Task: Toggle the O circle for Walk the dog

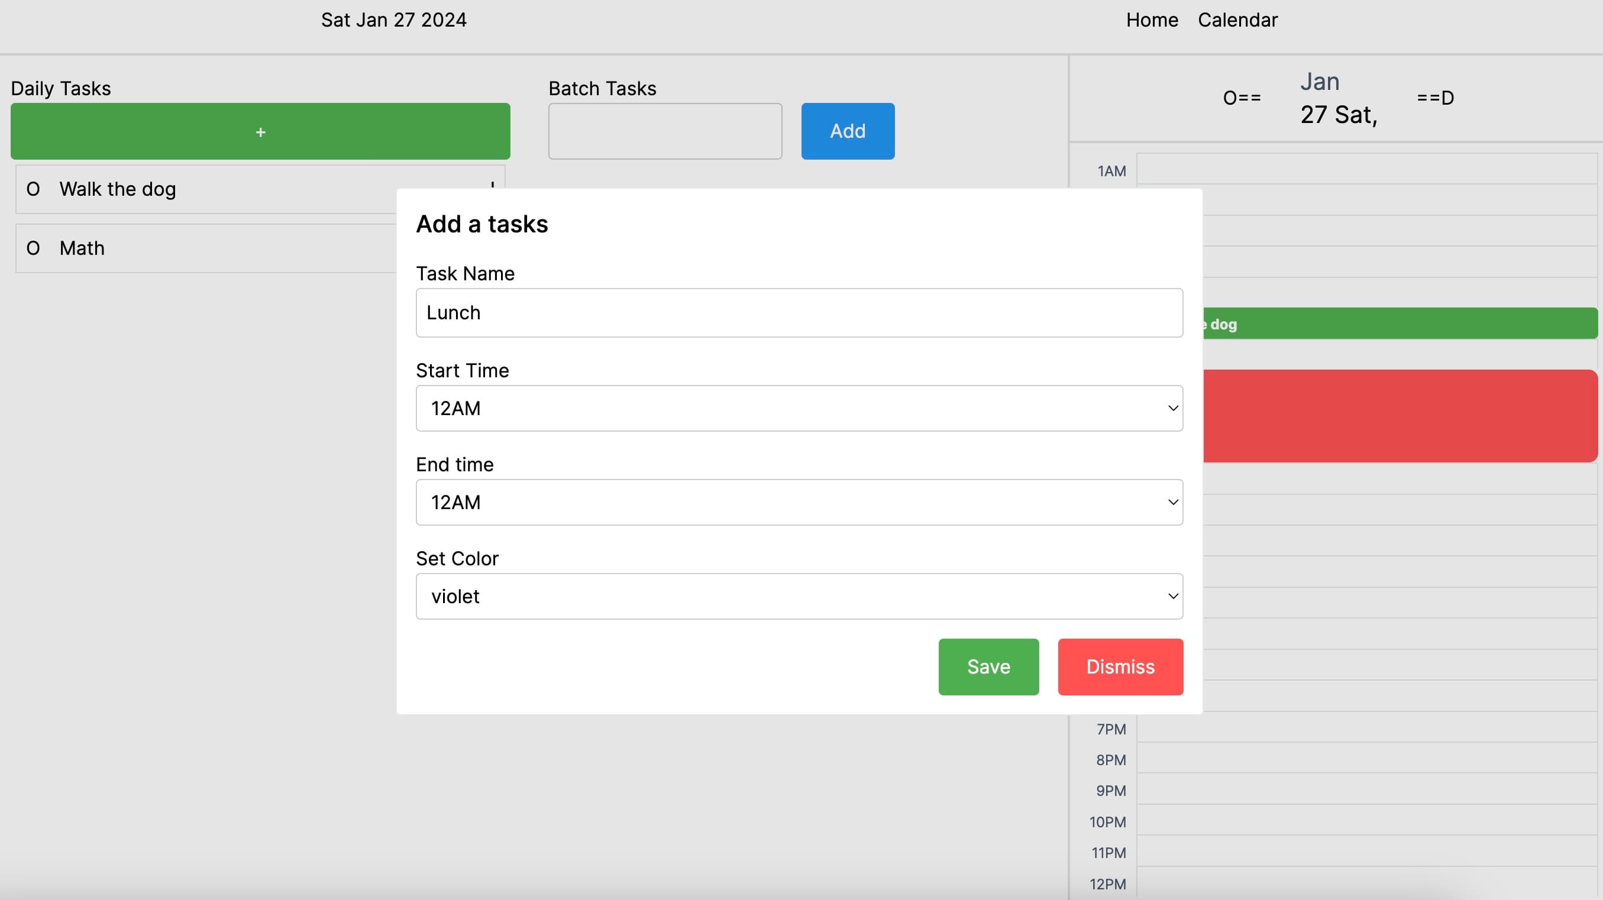Action: 33,189
